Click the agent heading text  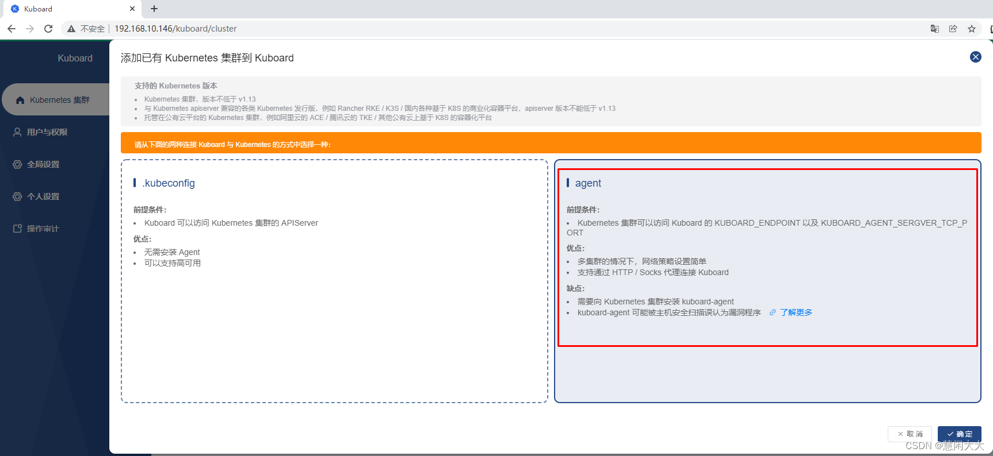click(588, 183)
